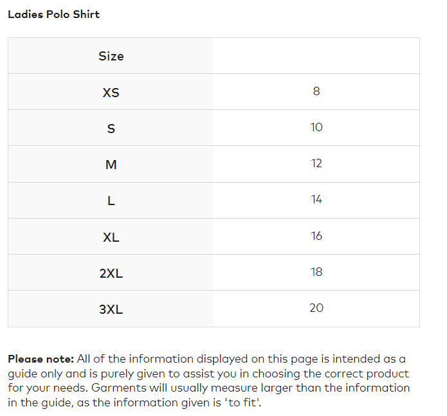447x416 pixels.
Task: Click the value 8 in the XS row
Action: pyautogui.click(x=316, y=91)
